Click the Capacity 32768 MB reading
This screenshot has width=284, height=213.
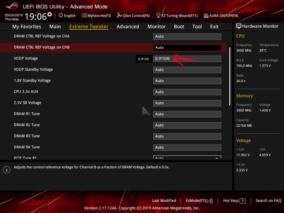click(244, 126)
